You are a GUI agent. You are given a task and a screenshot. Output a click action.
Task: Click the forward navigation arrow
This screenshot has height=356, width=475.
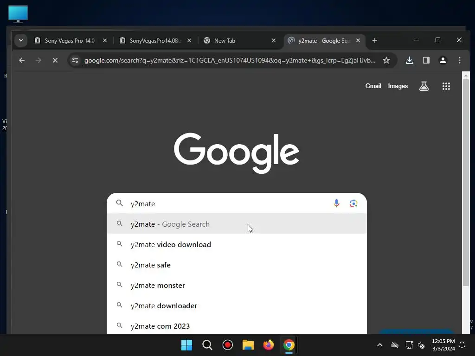38,60
